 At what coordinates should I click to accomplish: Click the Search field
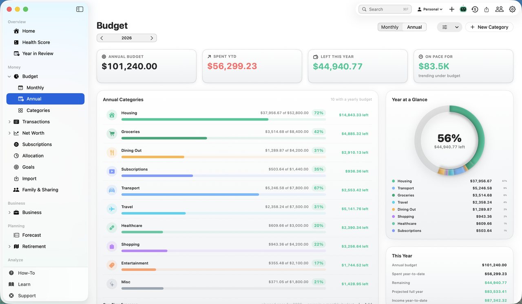tap(385, 9)
